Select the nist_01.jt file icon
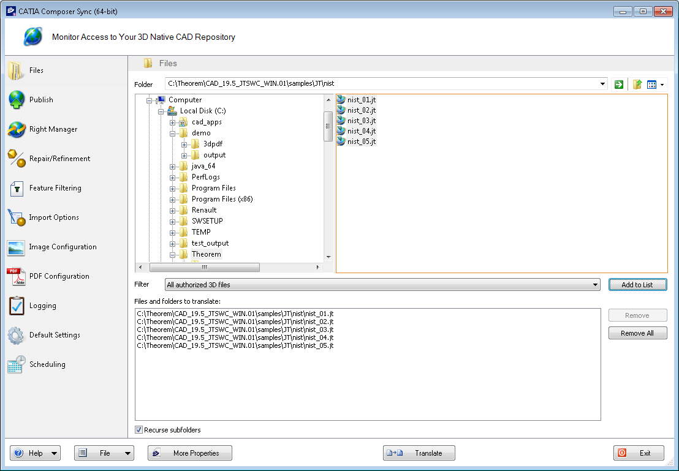Screen dimensions: 679x471 click(x=341, y=100)
